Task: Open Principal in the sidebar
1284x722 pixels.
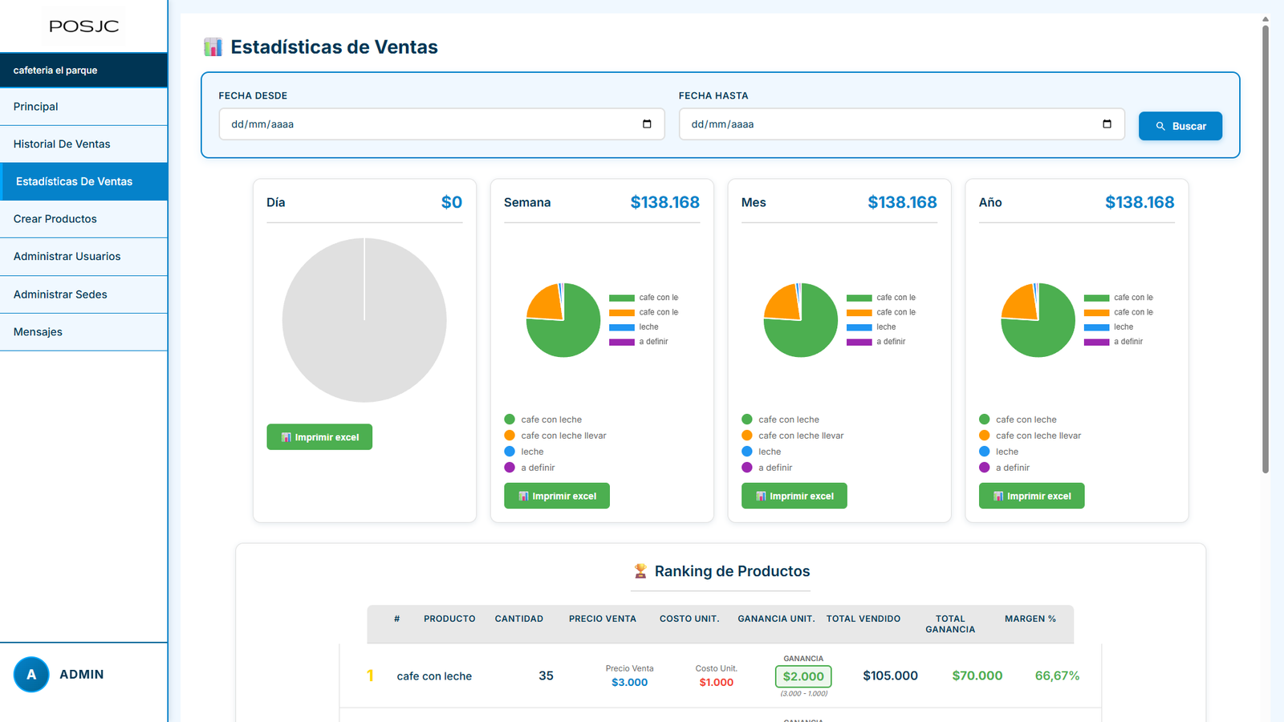Action: [83, 107]
